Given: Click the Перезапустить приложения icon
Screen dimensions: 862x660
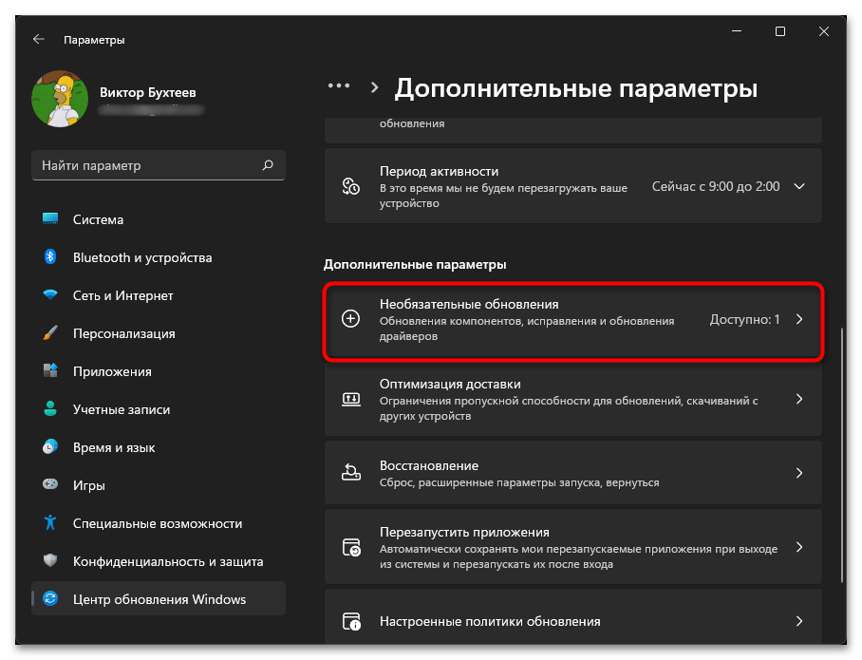Looking at the screenshot, I should click(x=351, y=547).
